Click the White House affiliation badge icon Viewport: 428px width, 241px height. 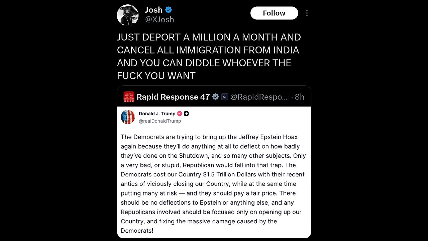point(225,97)
